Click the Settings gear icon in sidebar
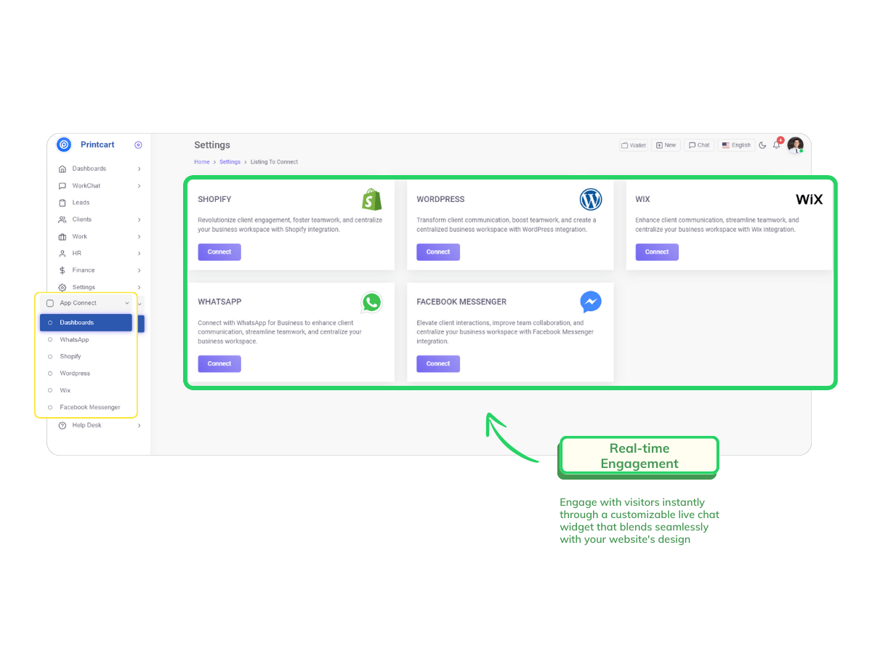This screenshot has width=872, height=654. coord(62,288)
